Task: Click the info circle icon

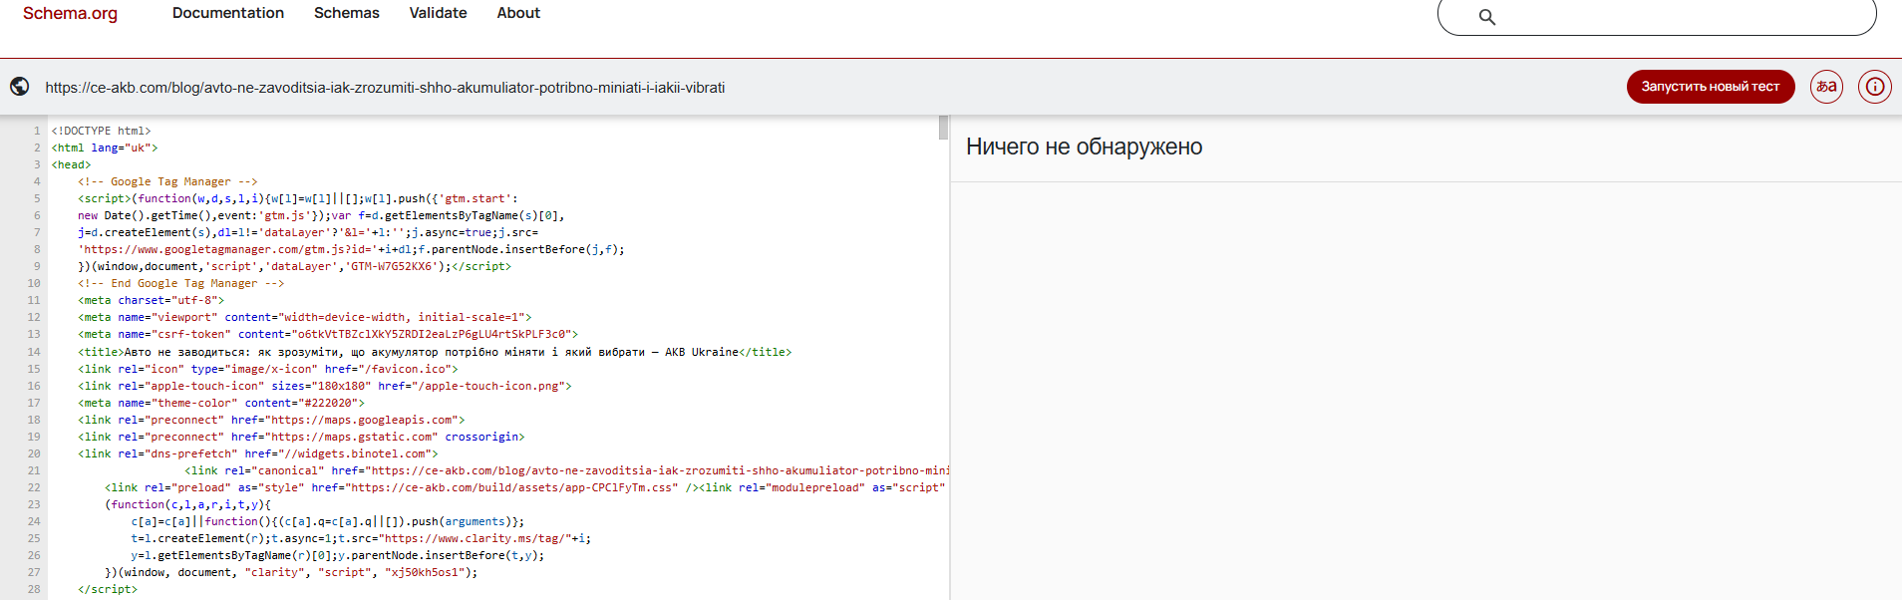Action: pyautogui.click(x=1875, y=87)
